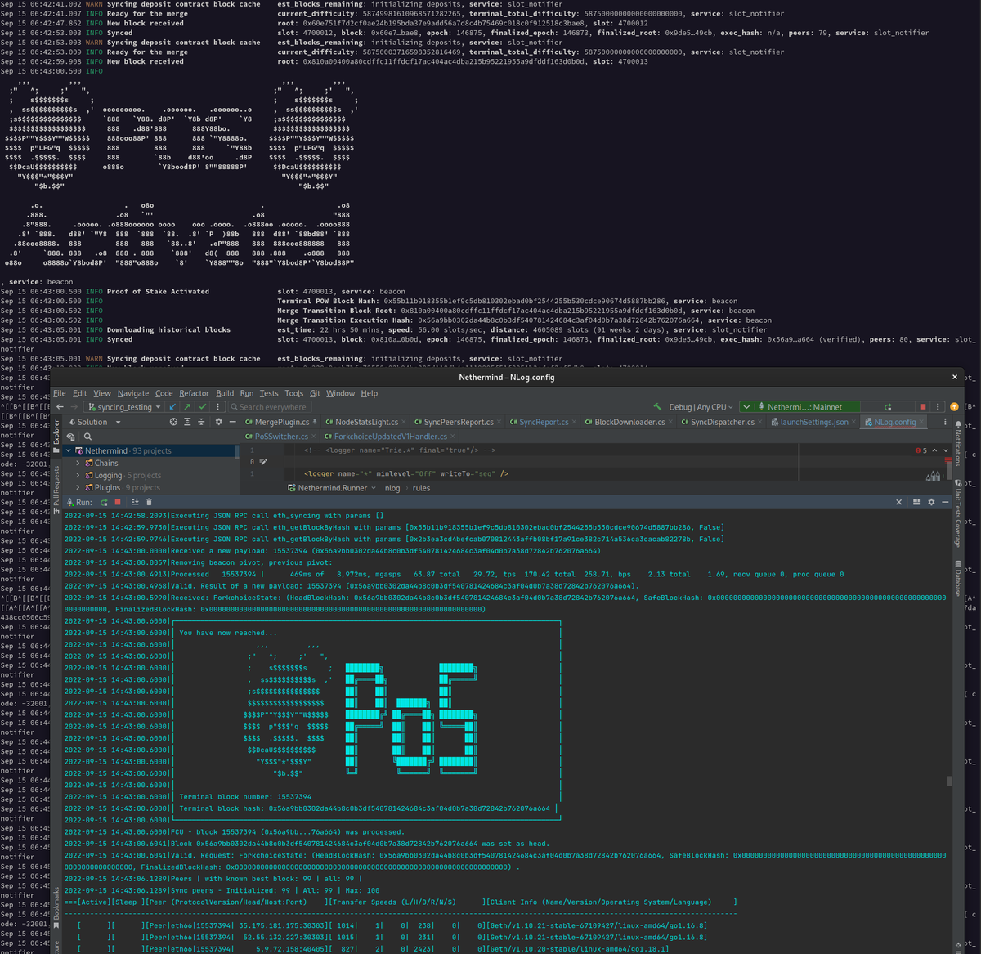Screen dimensions: 981x954
Task: Click the Commit checkmark icon
Action: point(203,407)
